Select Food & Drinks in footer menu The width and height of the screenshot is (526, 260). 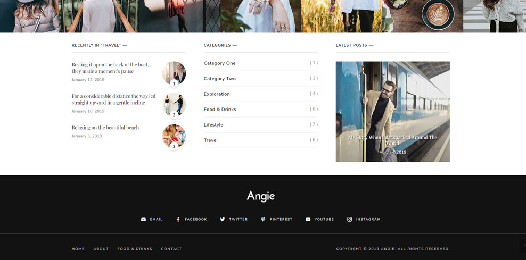click(x=135, y=249)
